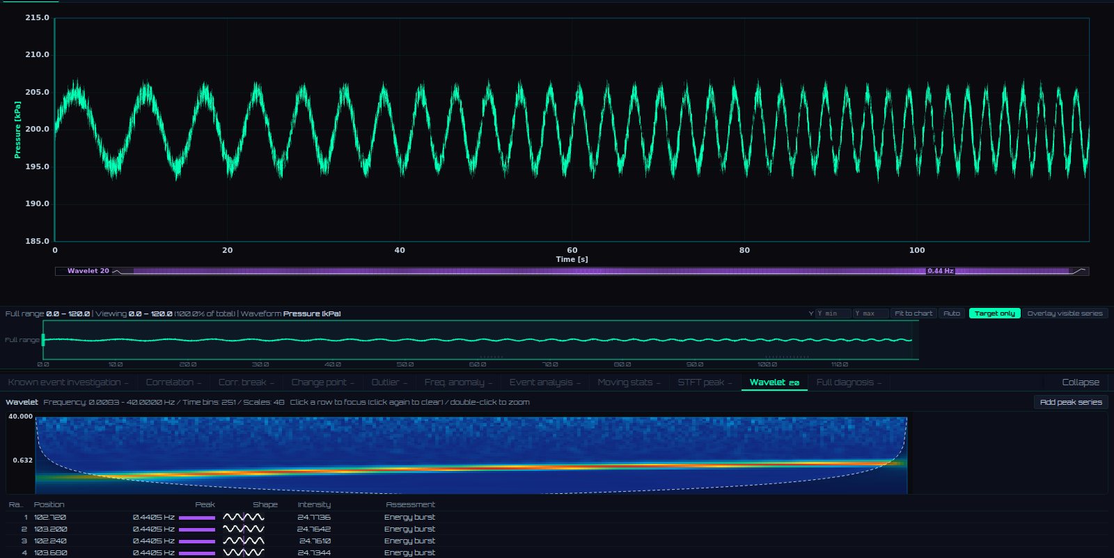Select peak row with position 102.240
1114x558 pixels.
point(557,541)
